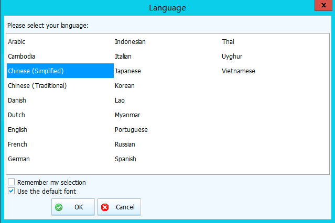Select the highlighted Chinese (Simplified) item

point(36,71)
